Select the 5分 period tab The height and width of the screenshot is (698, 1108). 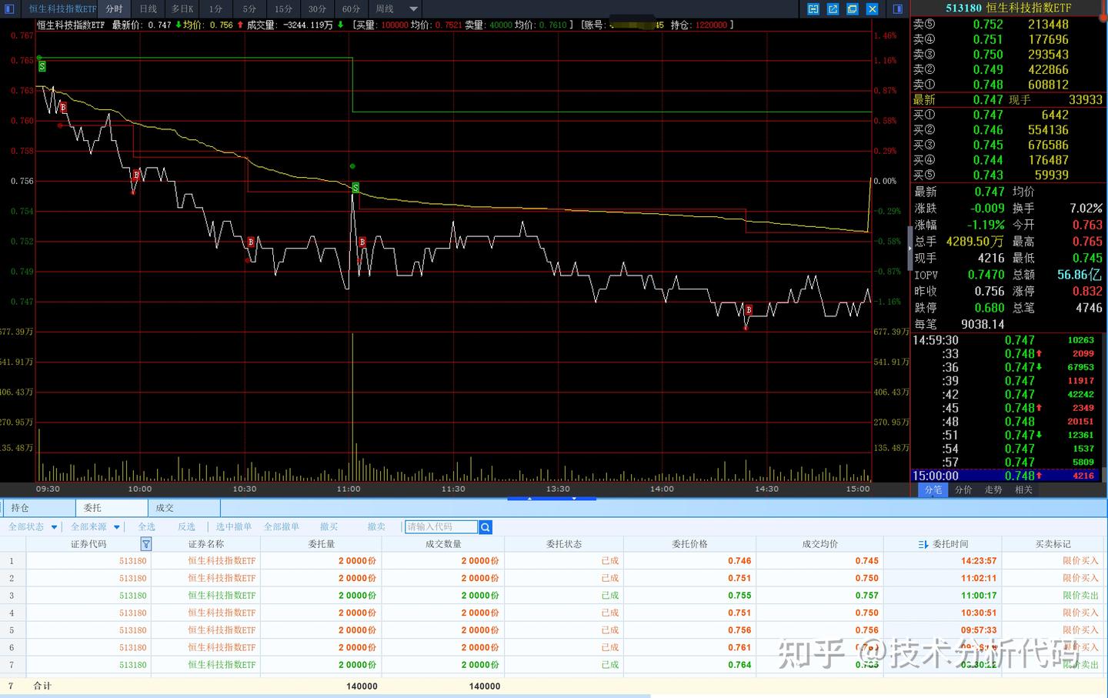[x=250, y=9]
